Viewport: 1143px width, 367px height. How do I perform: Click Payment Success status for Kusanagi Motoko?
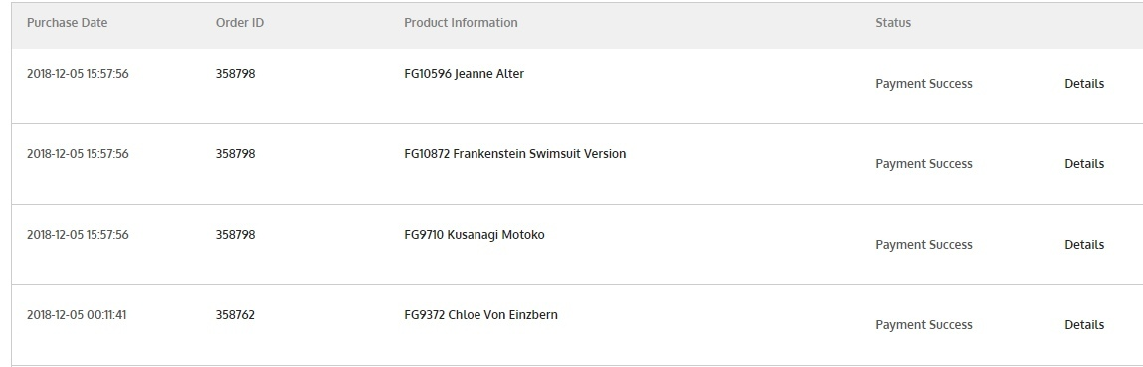point(923,245)
